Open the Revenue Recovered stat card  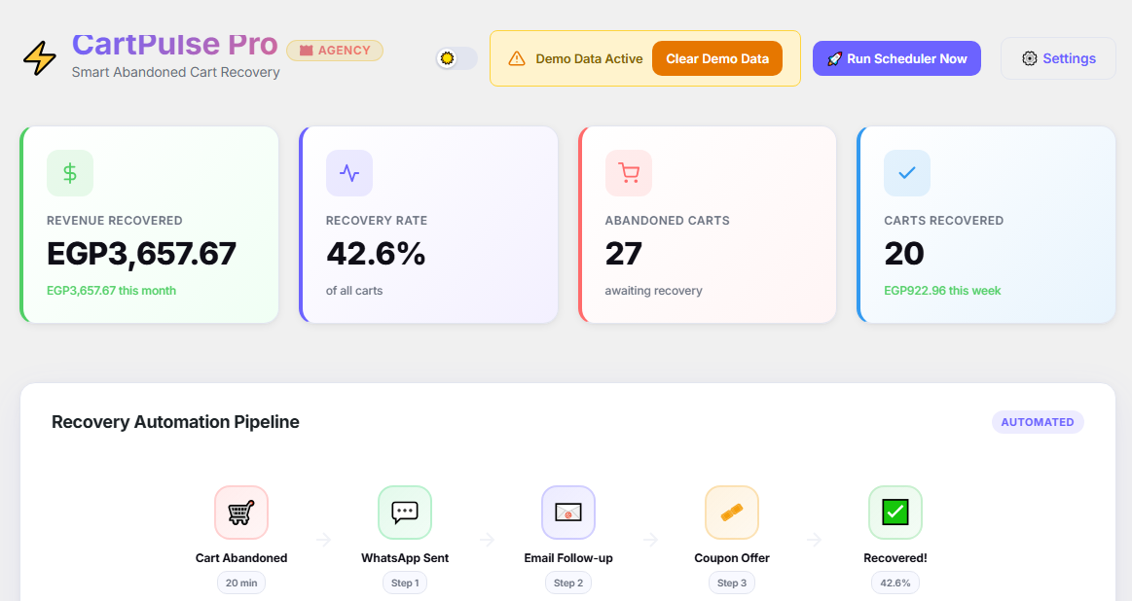150,225
